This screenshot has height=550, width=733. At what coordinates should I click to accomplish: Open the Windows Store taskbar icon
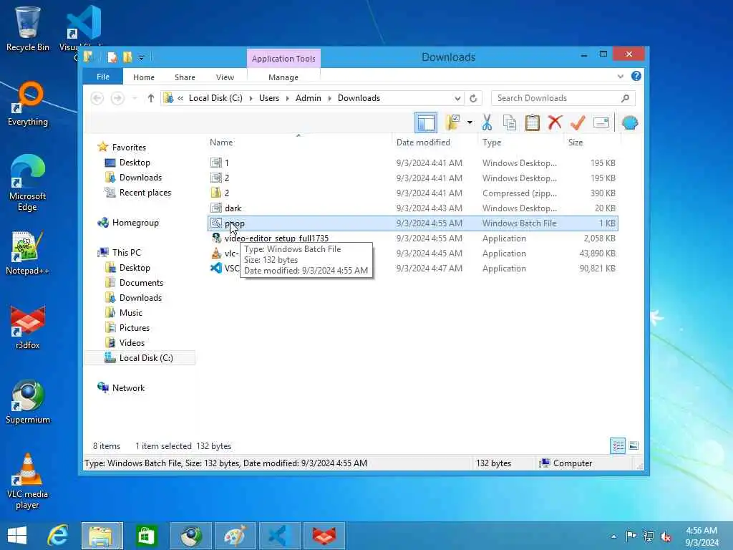click(146, 536)
